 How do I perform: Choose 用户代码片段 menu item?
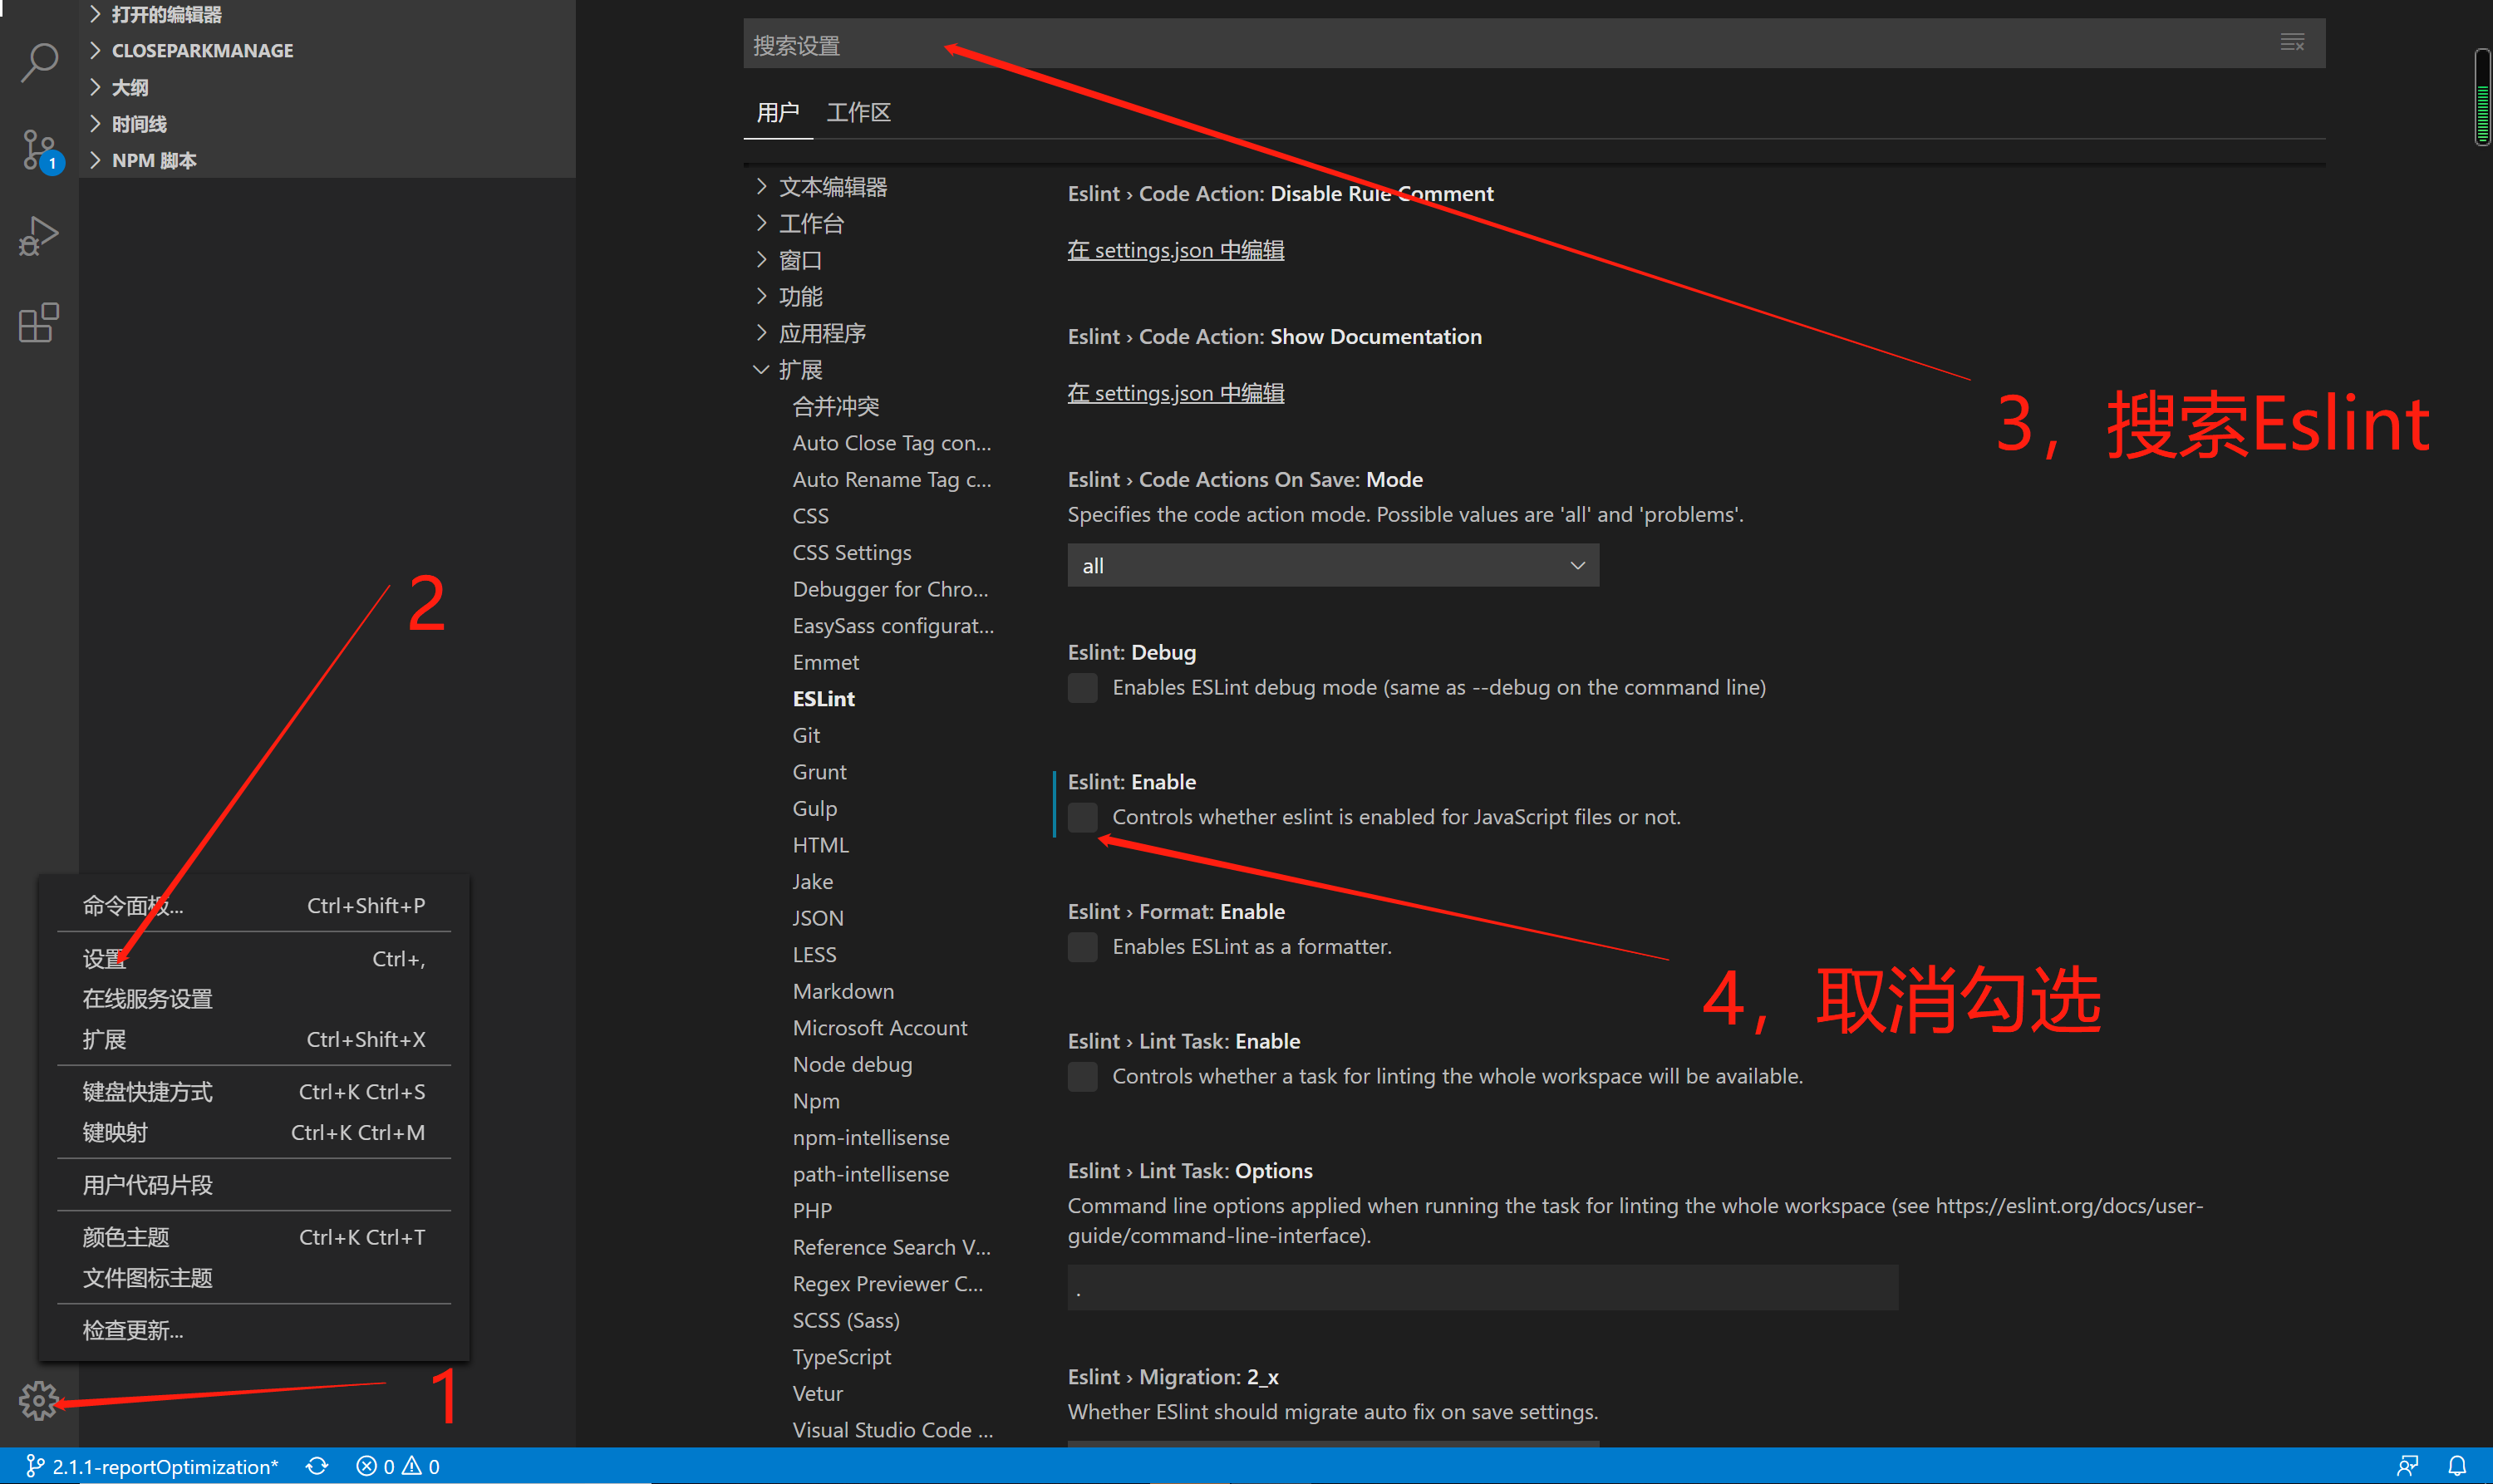254,1185
